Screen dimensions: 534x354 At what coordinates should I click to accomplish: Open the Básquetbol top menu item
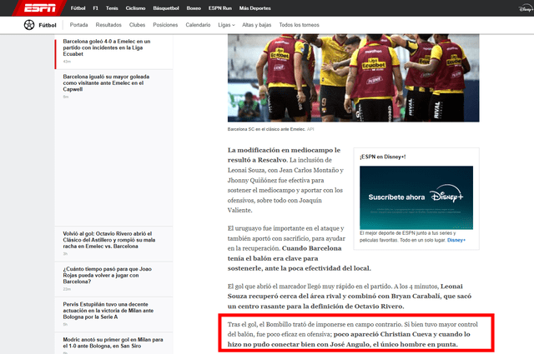pyautogui.click(x=166, y=8)
